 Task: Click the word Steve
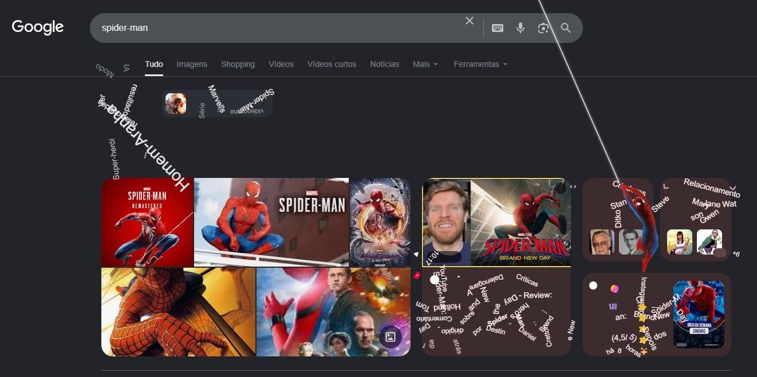pyautogui.click(x=660, y=204)
